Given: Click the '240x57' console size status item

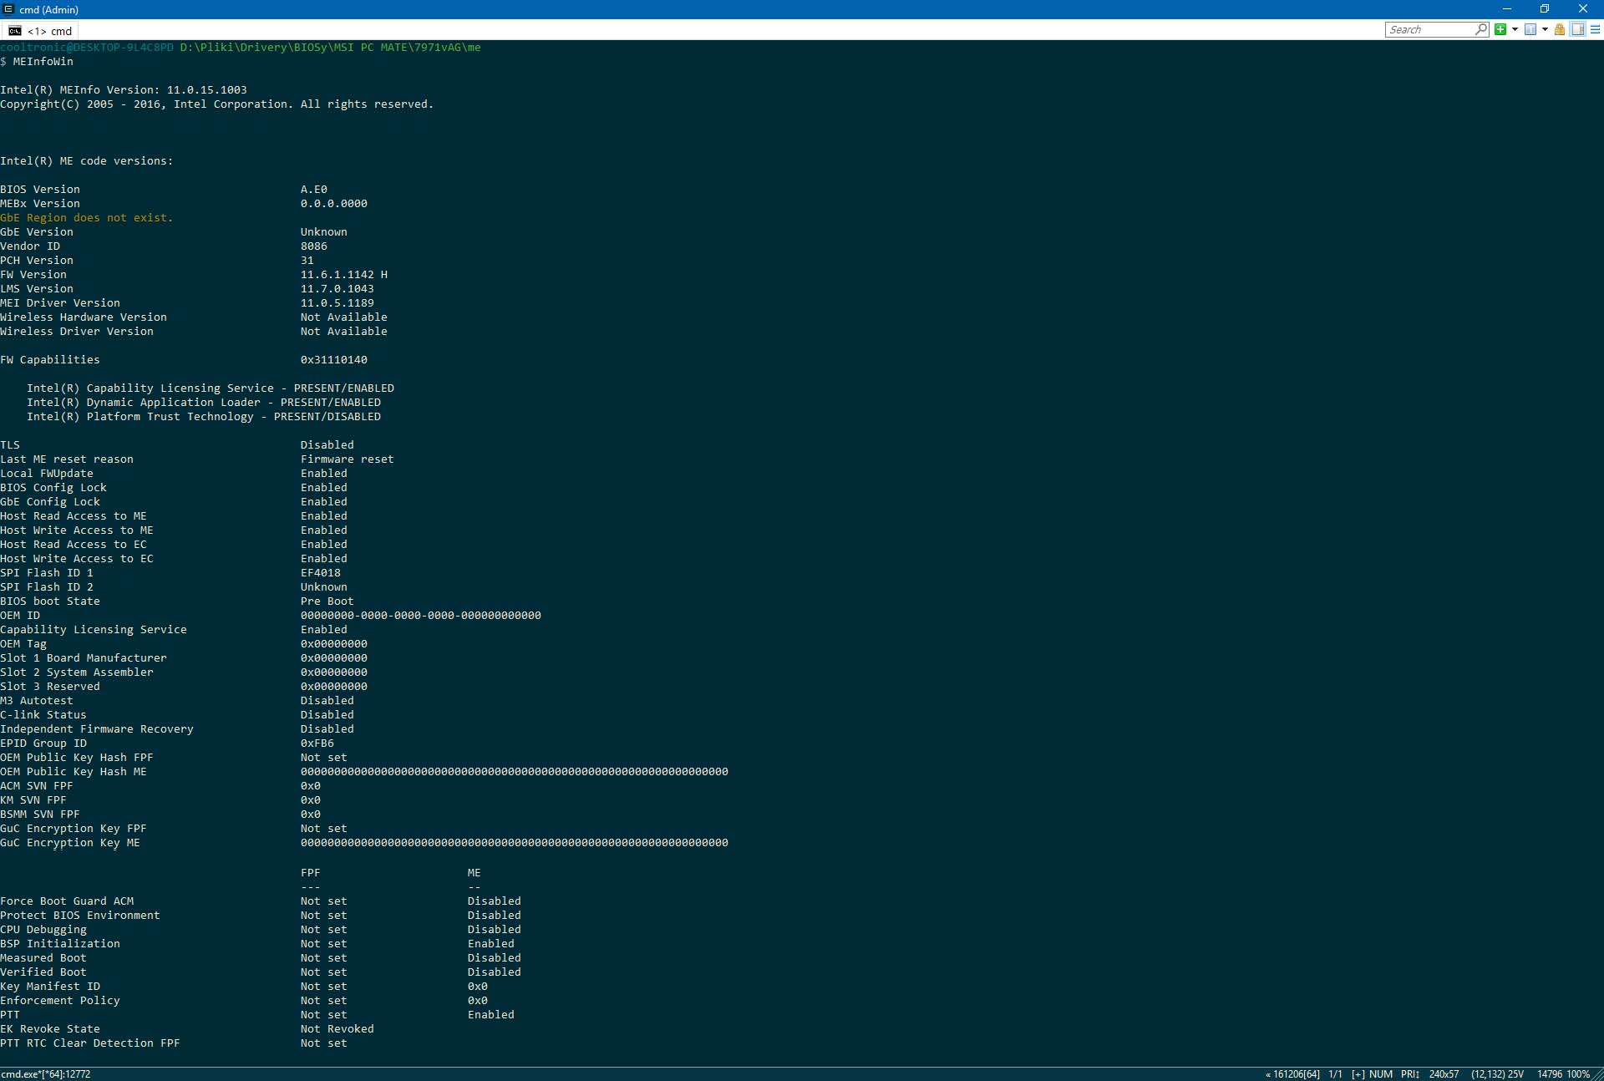Looking at the screenshot, I should click(x=1444, y=1074).
